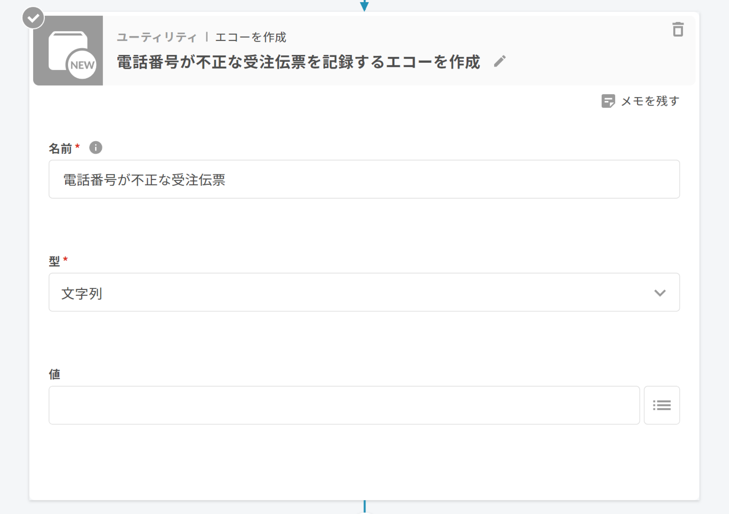Click the chevron arrow in 型 selector
This screenshot has height=514, width=729.
point(660,293)
